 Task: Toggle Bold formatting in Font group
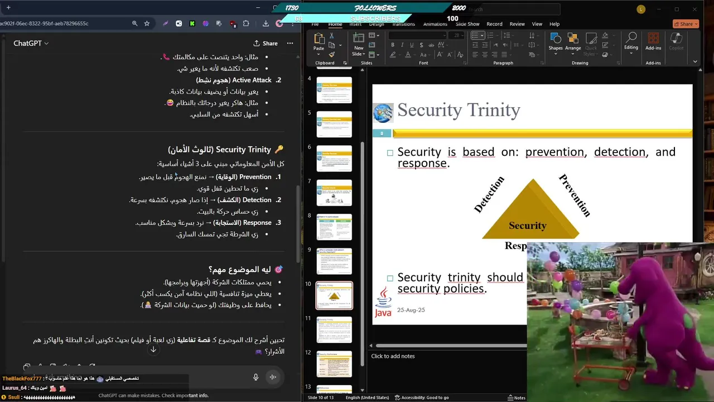(x=393, y=45)
